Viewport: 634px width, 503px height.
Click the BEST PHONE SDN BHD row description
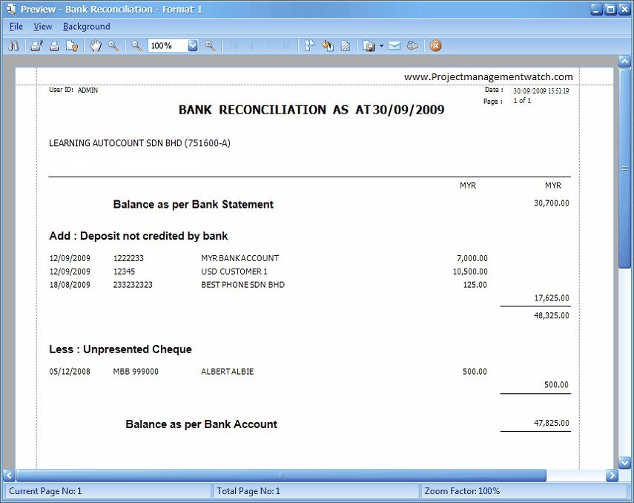click(243, 285)
